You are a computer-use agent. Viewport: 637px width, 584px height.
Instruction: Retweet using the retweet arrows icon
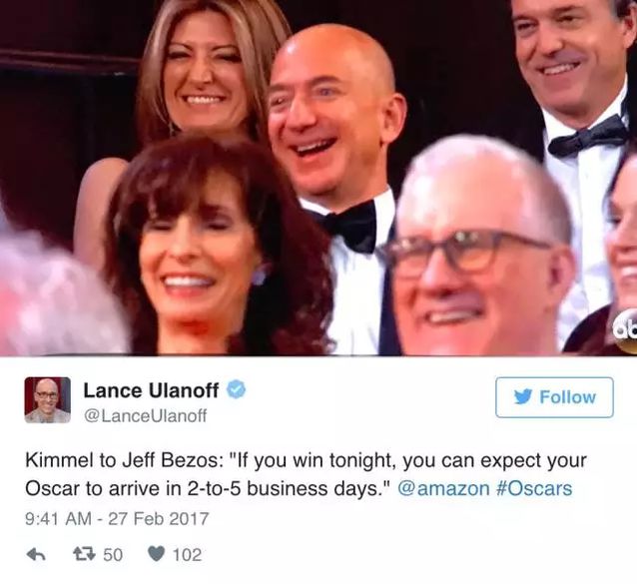[84, 554]
